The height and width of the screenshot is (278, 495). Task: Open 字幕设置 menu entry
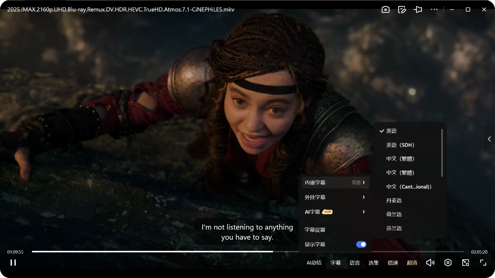[315, 230]
